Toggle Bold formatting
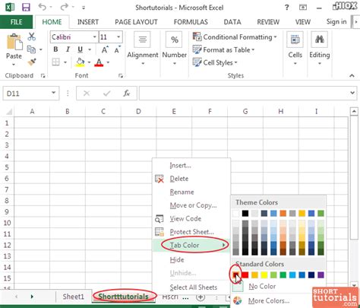The image size is (360, 308). point(55,49)
